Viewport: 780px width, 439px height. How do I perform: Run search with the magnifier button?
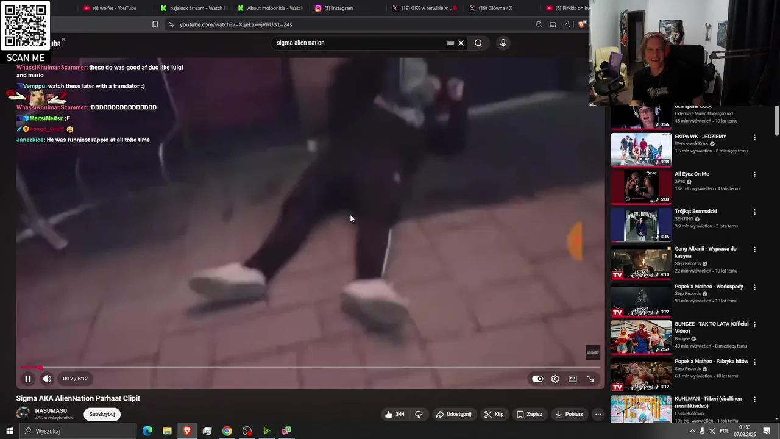click(478, 43)
